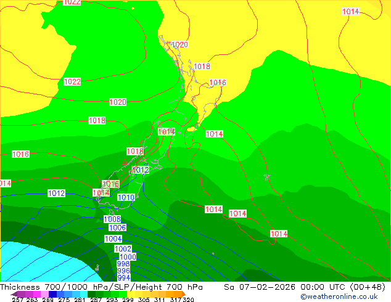
Task: Click the 994 isobar label
Action: click(124, 277)
